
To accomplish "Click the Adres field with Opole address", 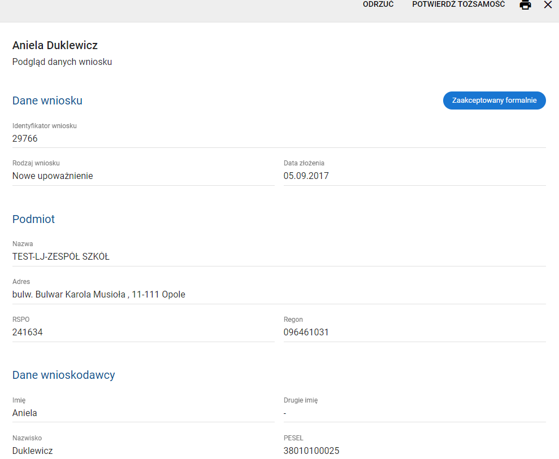I will click(x=99, y=294).
